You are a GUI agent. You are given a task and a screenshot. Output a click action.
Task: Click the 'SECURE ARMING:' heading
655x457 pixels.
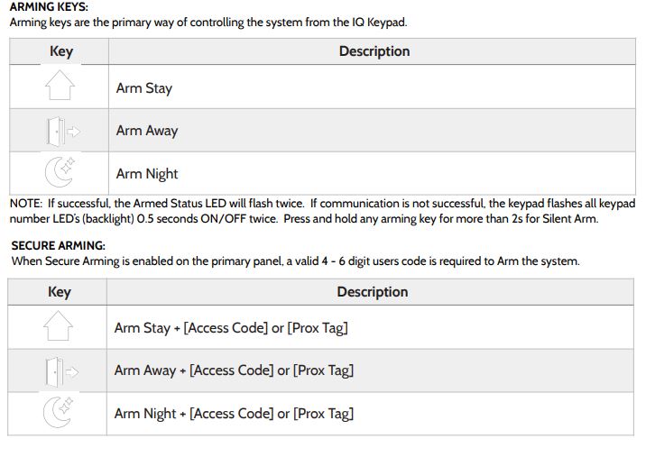click(58, 245)
